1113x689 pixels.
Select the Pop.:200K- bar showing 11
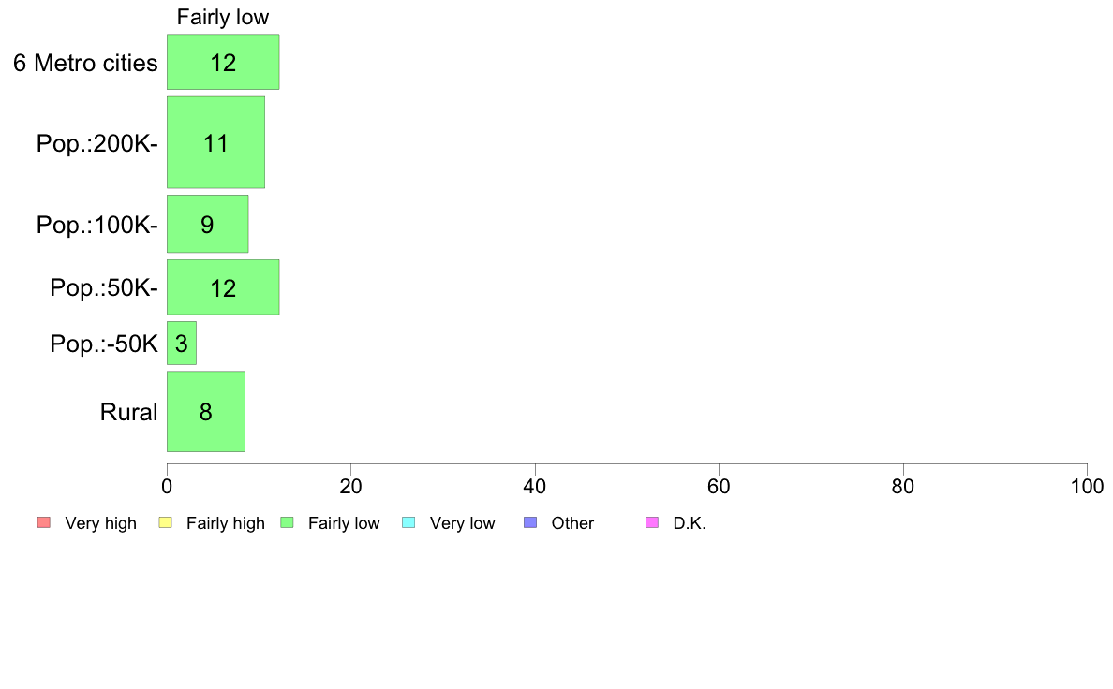click(x=215, y=142)
